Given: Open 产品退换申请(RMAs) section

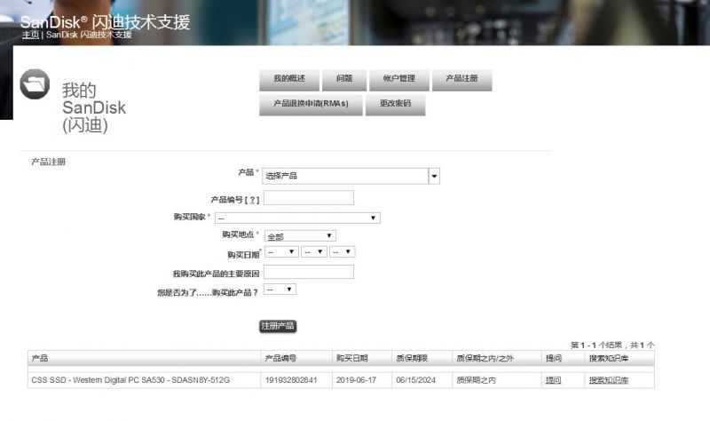Looking at the screenshot, I should click(311, 104).
